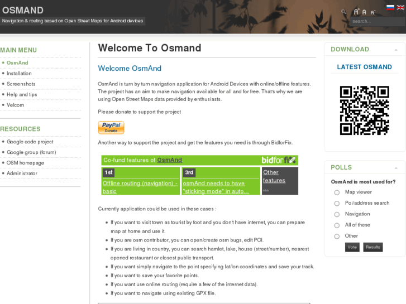This screenshot has width=406, height=304.
Task: Switch language using Russian flag icon
Action: coord(390,7)
